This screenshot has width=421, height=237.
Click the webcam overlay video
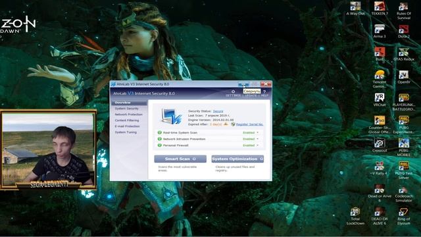click(x=48, y=149)
